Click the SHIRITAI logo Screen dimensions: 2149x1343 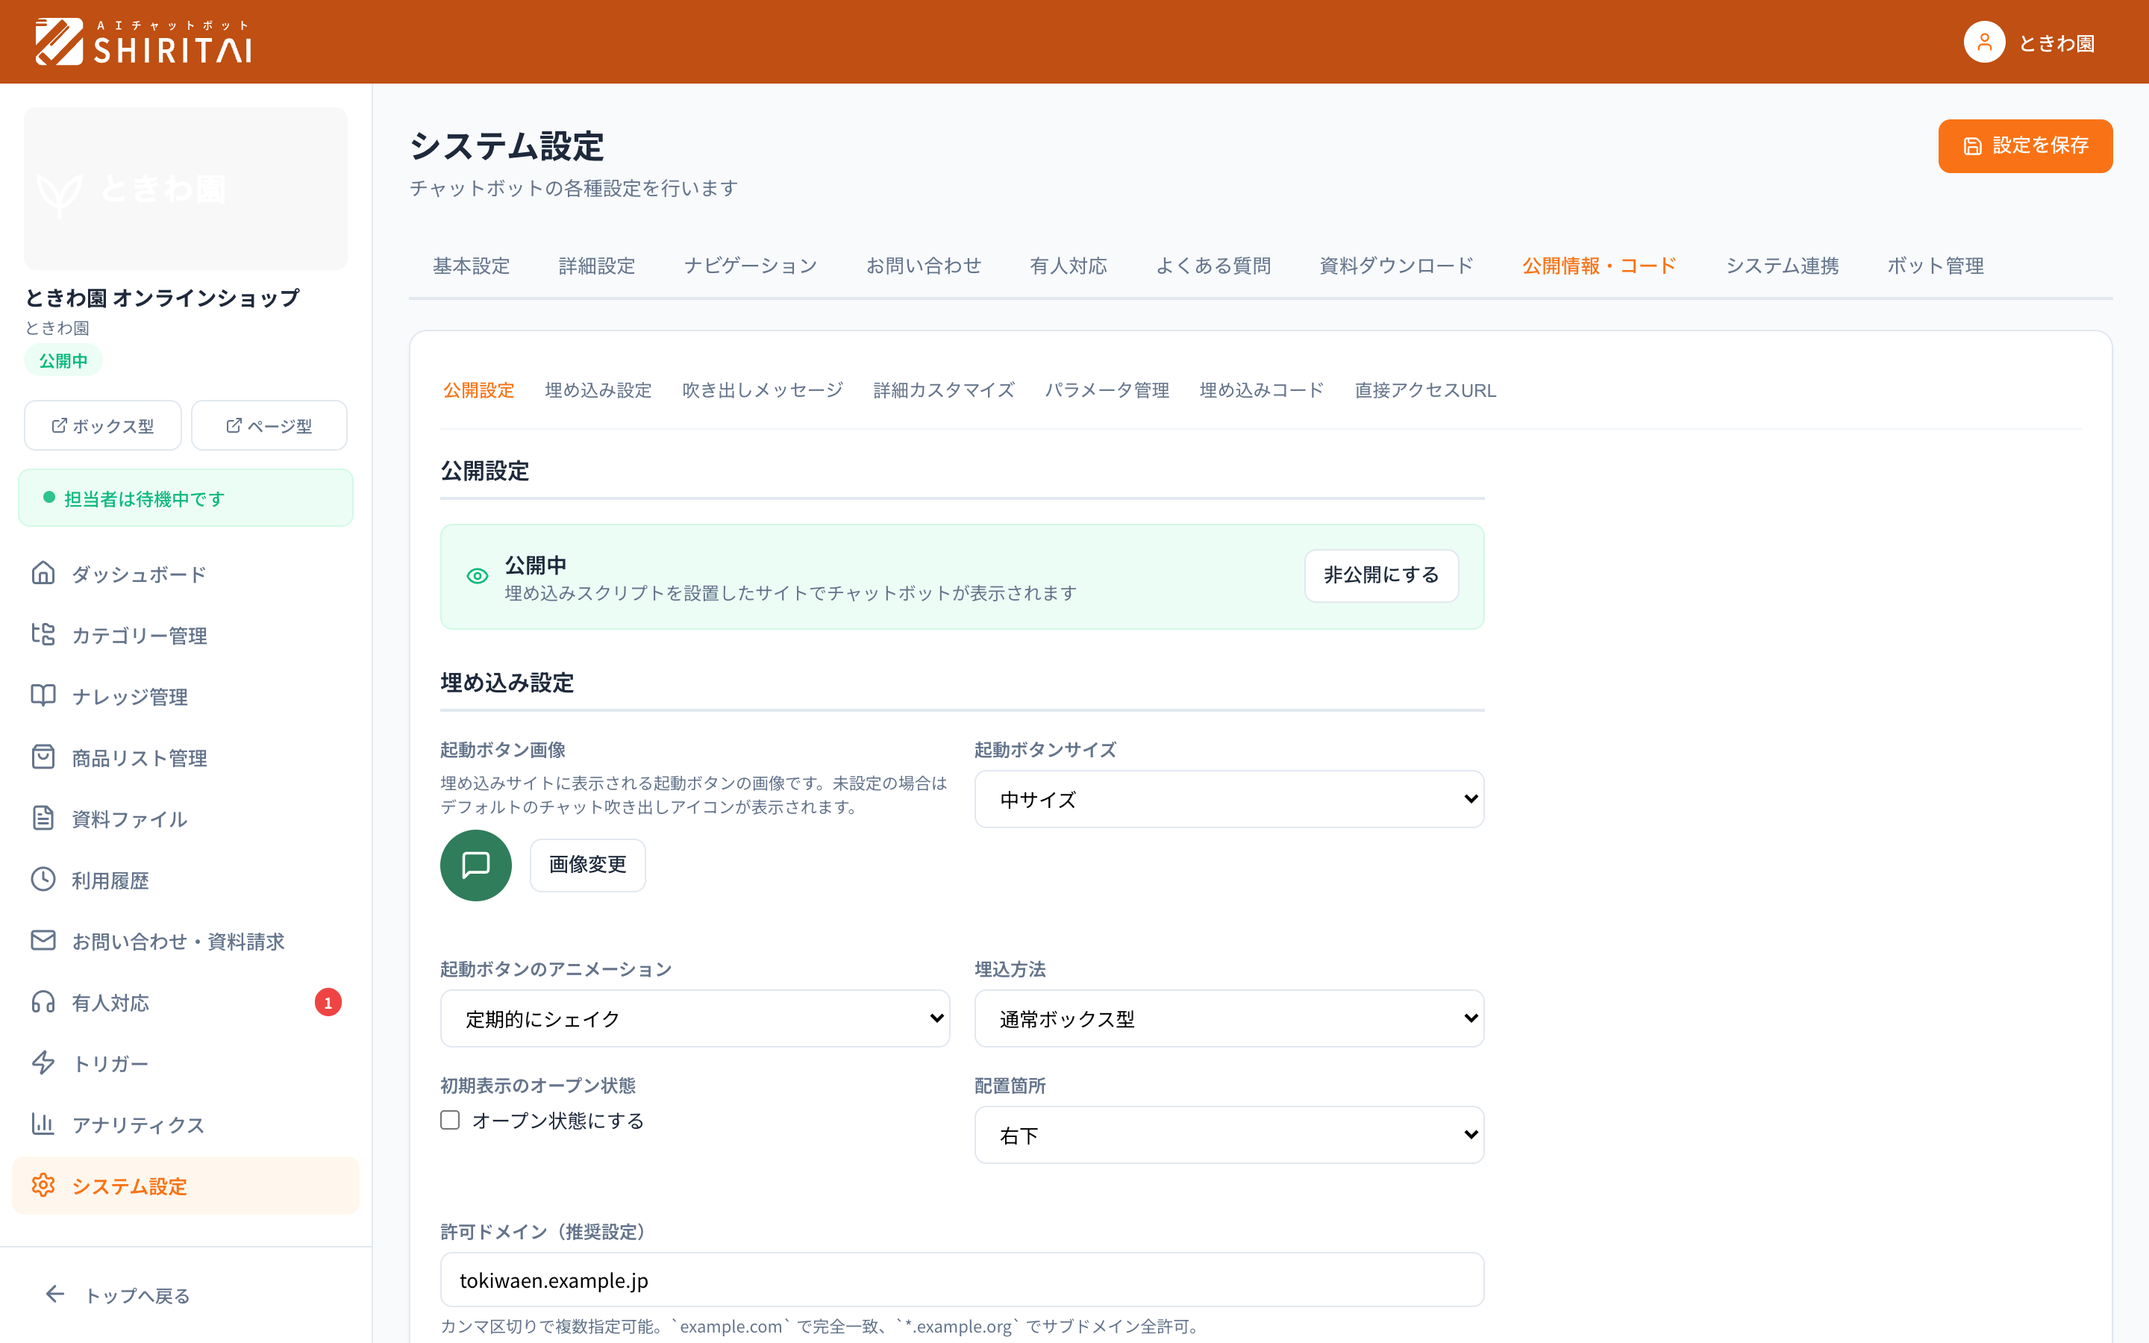pyautogui.click(x=144, y=42)
